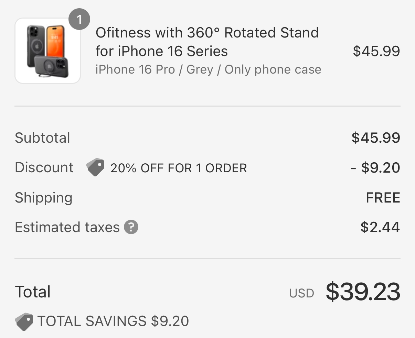Open the phone case product thumbnail
Image resolution: width=415 pixels, height=338 pixels.
[x=47, y=51]
